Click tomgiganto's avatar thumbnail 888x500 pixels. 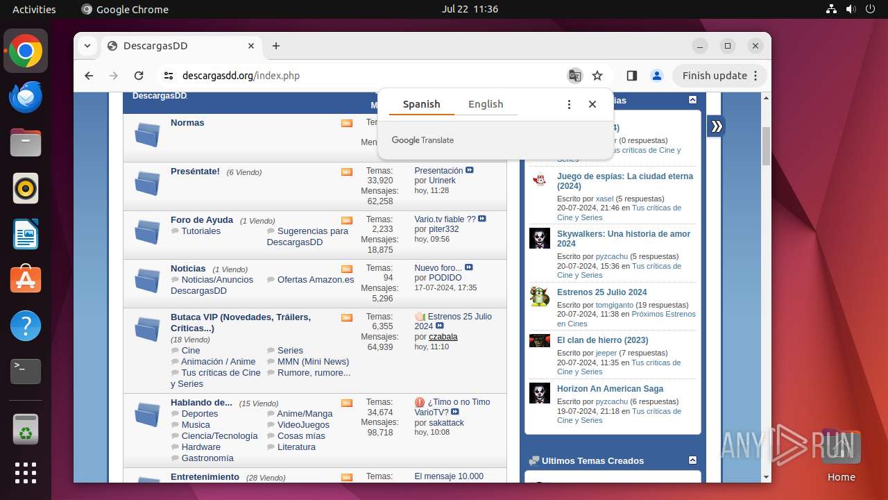pyautogui.click(x=540, y=296)
